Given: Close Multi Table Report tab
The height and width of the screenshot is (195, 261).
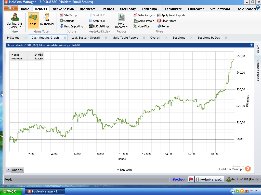Looking at the screenshot, I should tap(144, 38).
